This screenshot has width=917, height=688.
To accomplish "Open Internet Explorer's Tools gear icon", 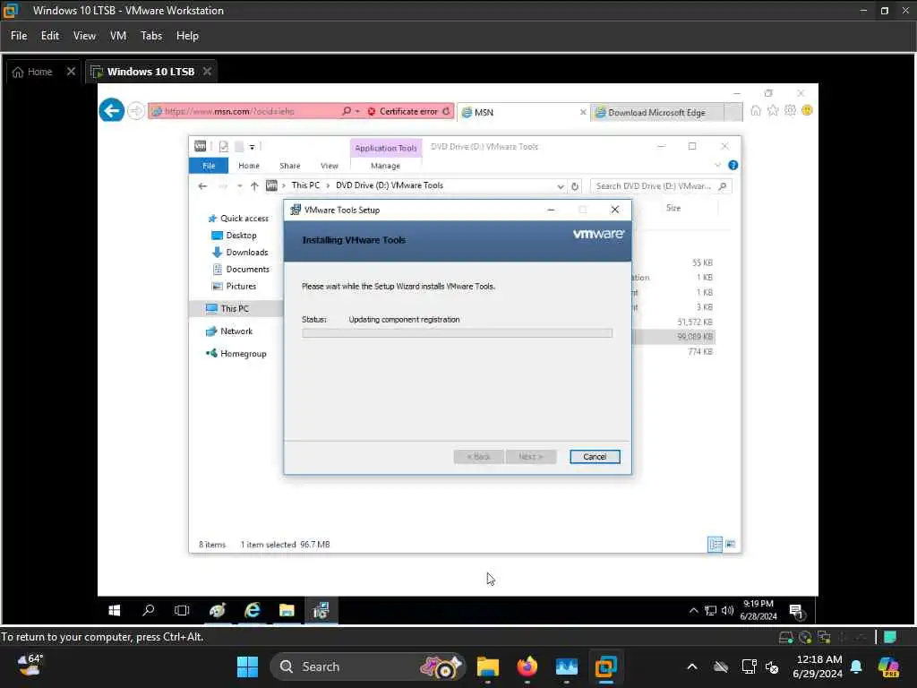I will [x=790, y=110].
